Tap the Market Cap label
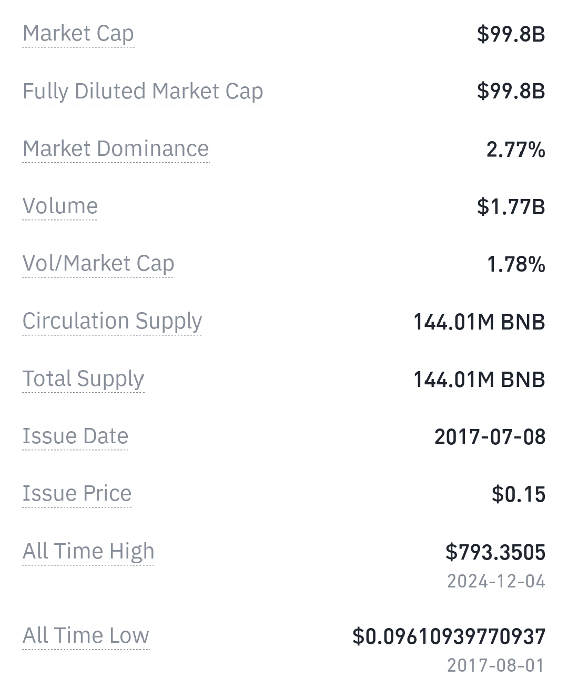568x688 pixels. click(78, 34)
